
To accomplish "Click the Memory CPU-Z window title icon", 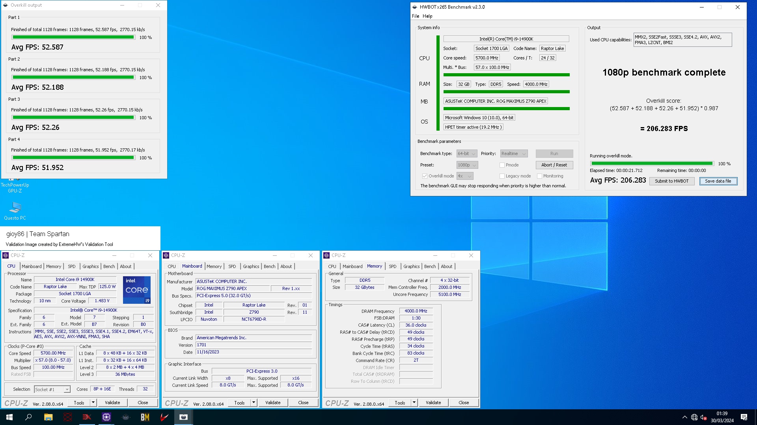I will (326, 255).
